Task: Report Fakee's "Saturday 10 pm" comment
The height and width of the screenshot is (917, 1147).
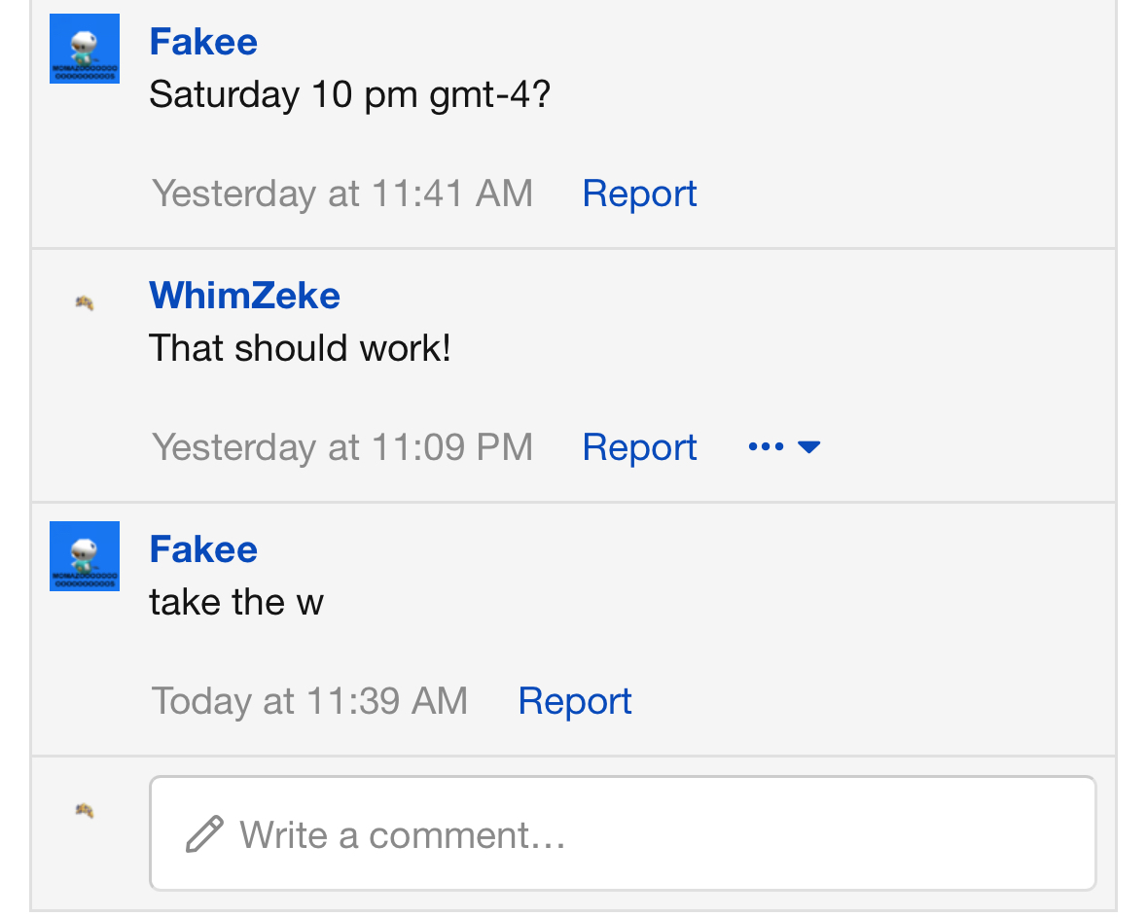Action: click(x=639, y=194)
